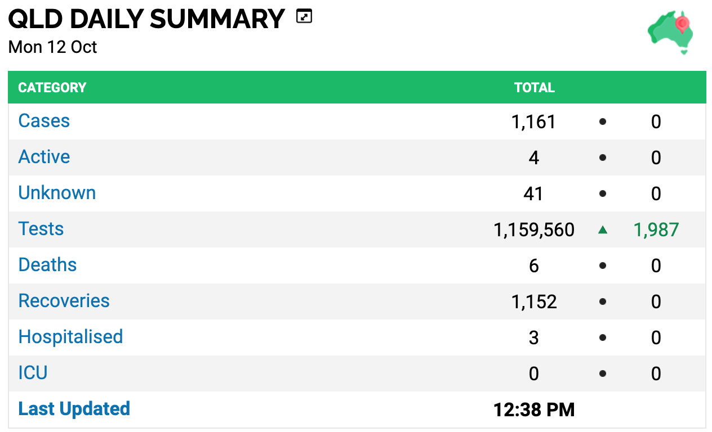Open the Cases link
The height and width of the screenshot is (432, 712).
44,121
